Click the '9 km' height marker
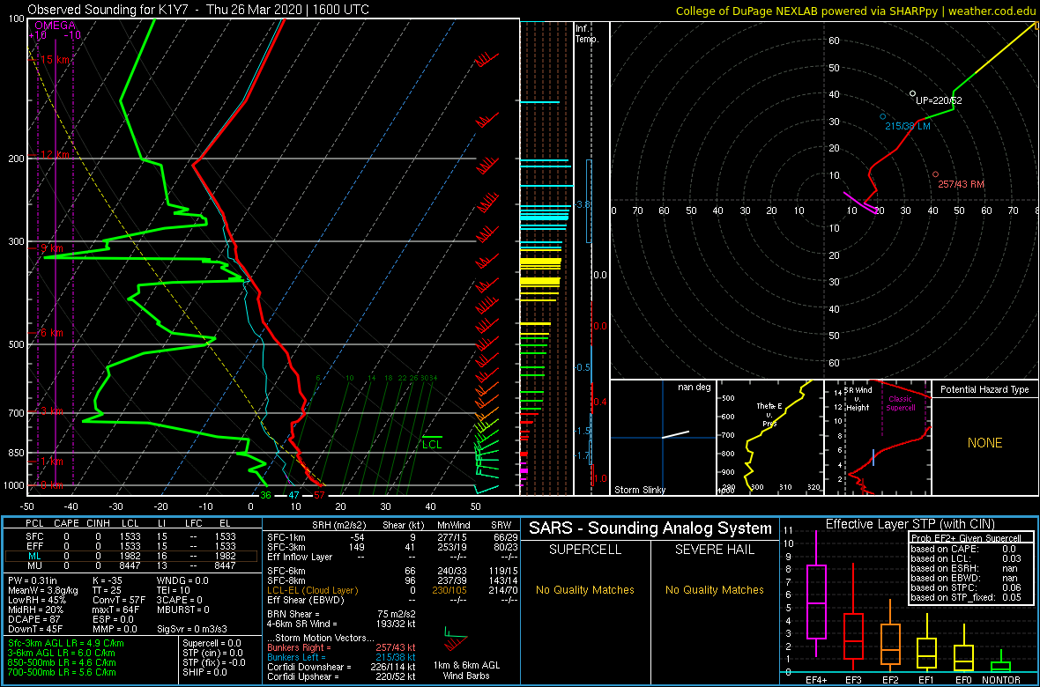1040x687 pixels. 52,247
